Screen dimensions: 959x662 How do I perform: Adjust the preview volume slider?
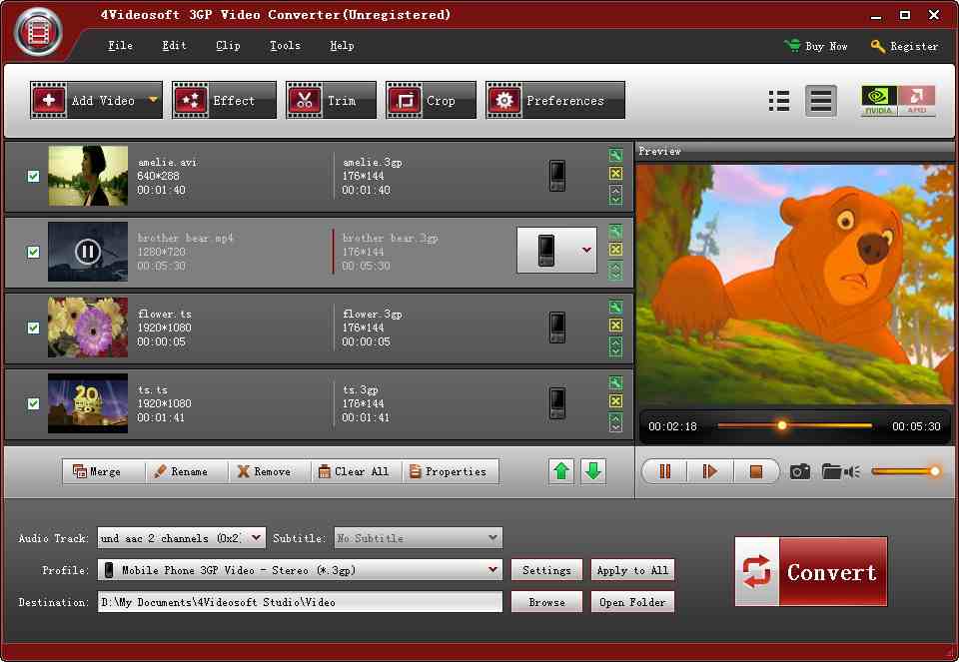tap(906, 471)
